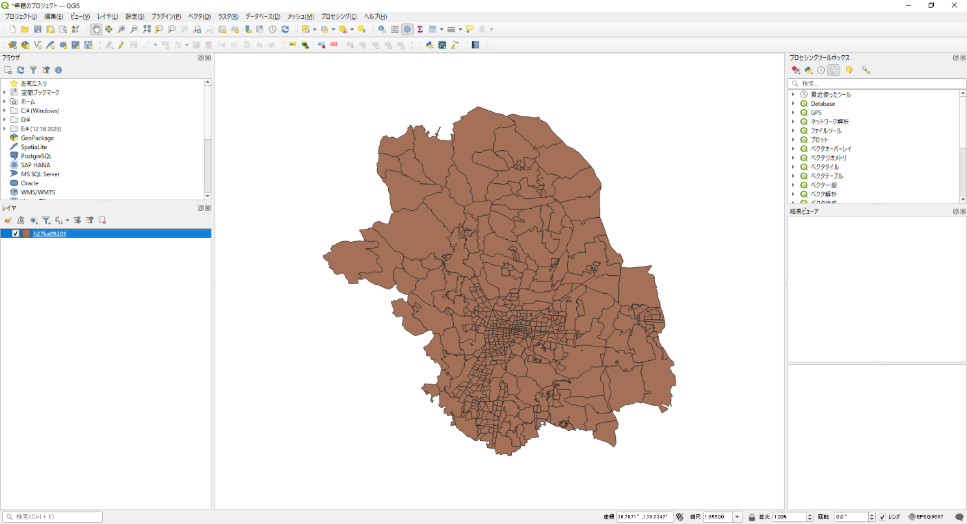Click the brown color swatch of layer h27ka09201
The height and width of the screenshot is (524, 967).
click(26, 233)
